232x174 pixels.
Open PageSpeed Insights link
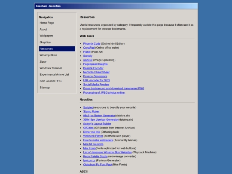tap(95, 64)
